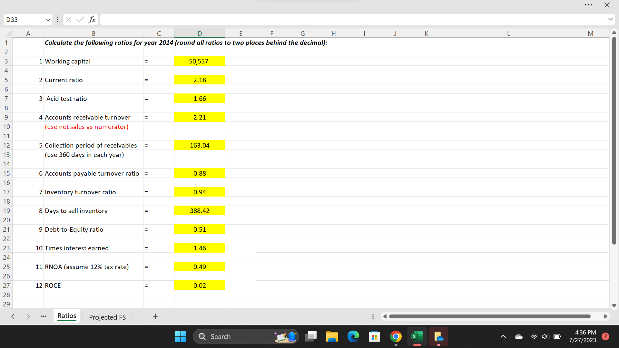The image size is (619, 348).
Task: Click the formula bar cancel X icon
Action: coord(69,20)
